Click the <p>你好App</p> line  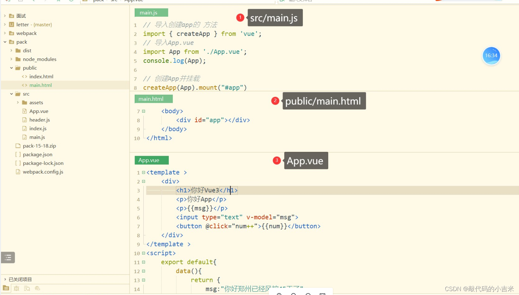(x=201, y=199)
